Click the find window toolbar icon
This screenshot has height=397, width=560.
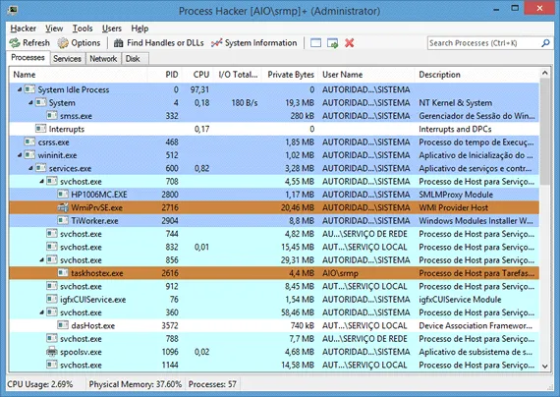315,43
